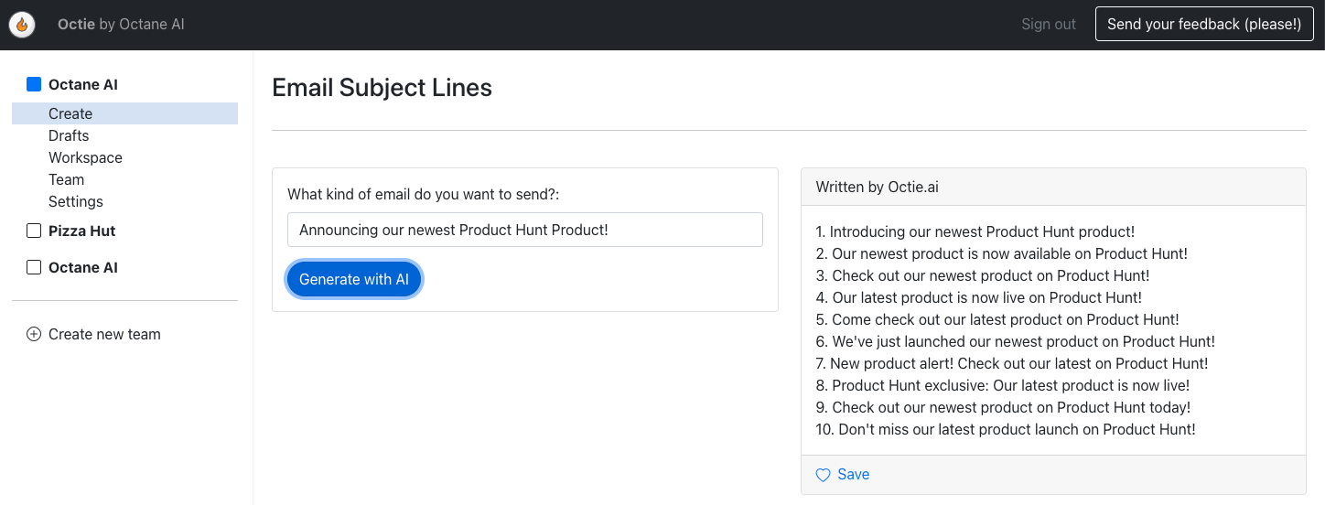This screenshot has width=1325, height=505.
Task: Click the first generated subject line
Action: (975, 232)
